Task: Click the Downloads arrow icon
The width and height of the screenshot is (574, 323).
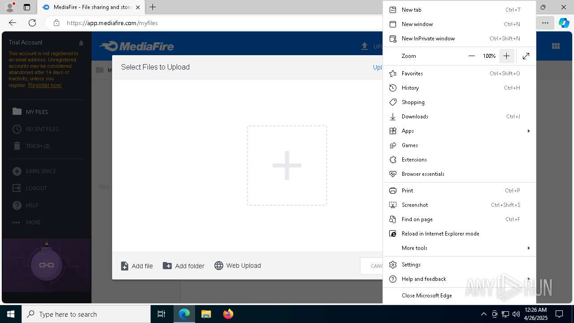Action: click(393, 116)
